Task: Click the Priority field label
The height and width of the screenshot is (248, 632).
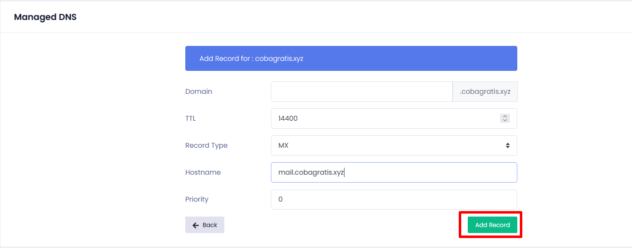Action: (x=197, y=200)
